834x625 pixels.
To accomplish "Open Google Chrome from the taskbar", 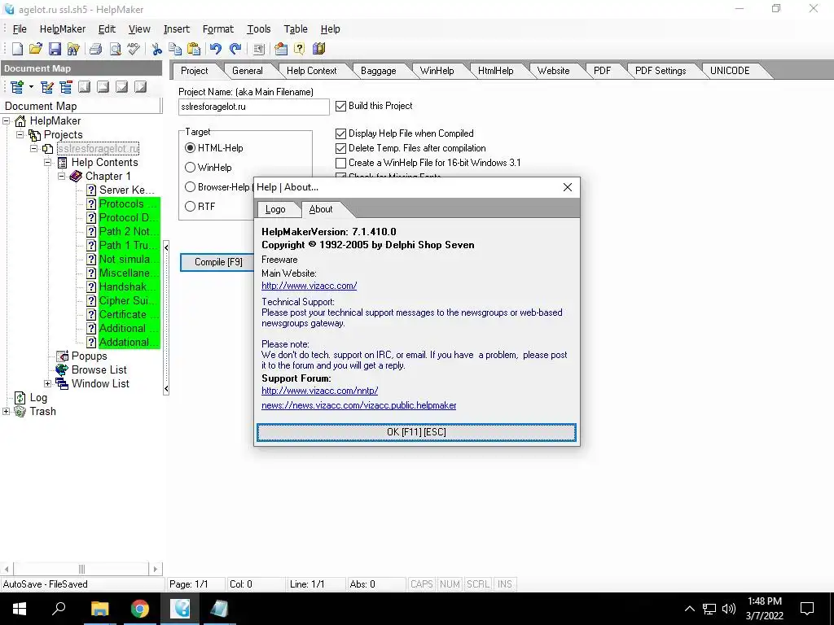I will (x=140, y=609).
